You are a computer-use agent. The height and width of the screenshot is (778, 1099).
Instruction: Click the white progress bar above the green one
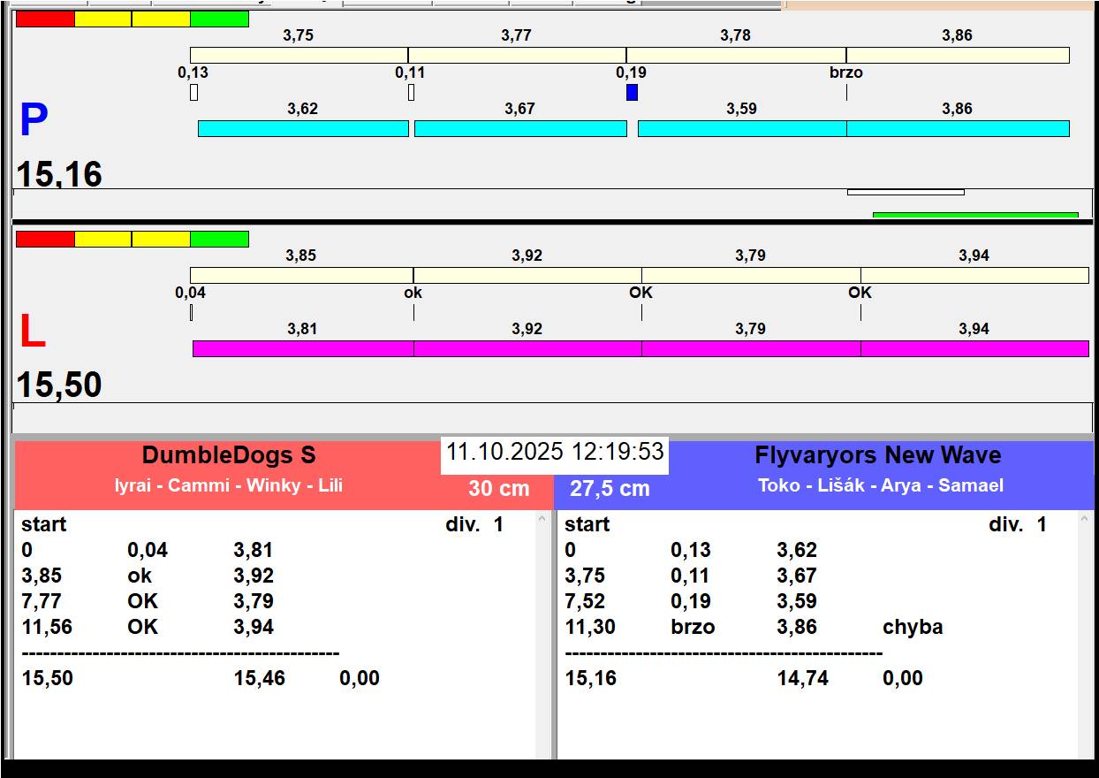tap(906, 192)
